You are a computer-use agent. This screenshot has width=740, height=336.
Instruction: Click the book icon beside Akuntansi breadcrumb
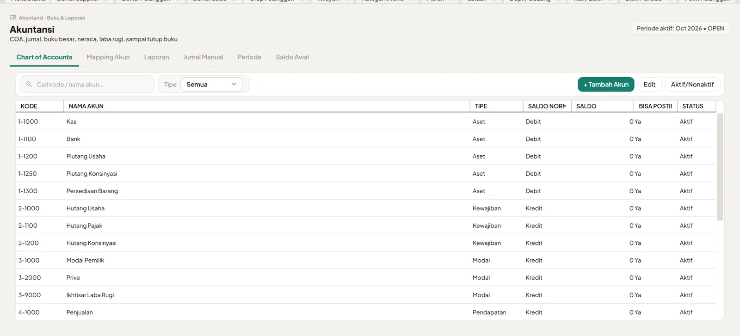pyautogui.click(x=13, y=18)
